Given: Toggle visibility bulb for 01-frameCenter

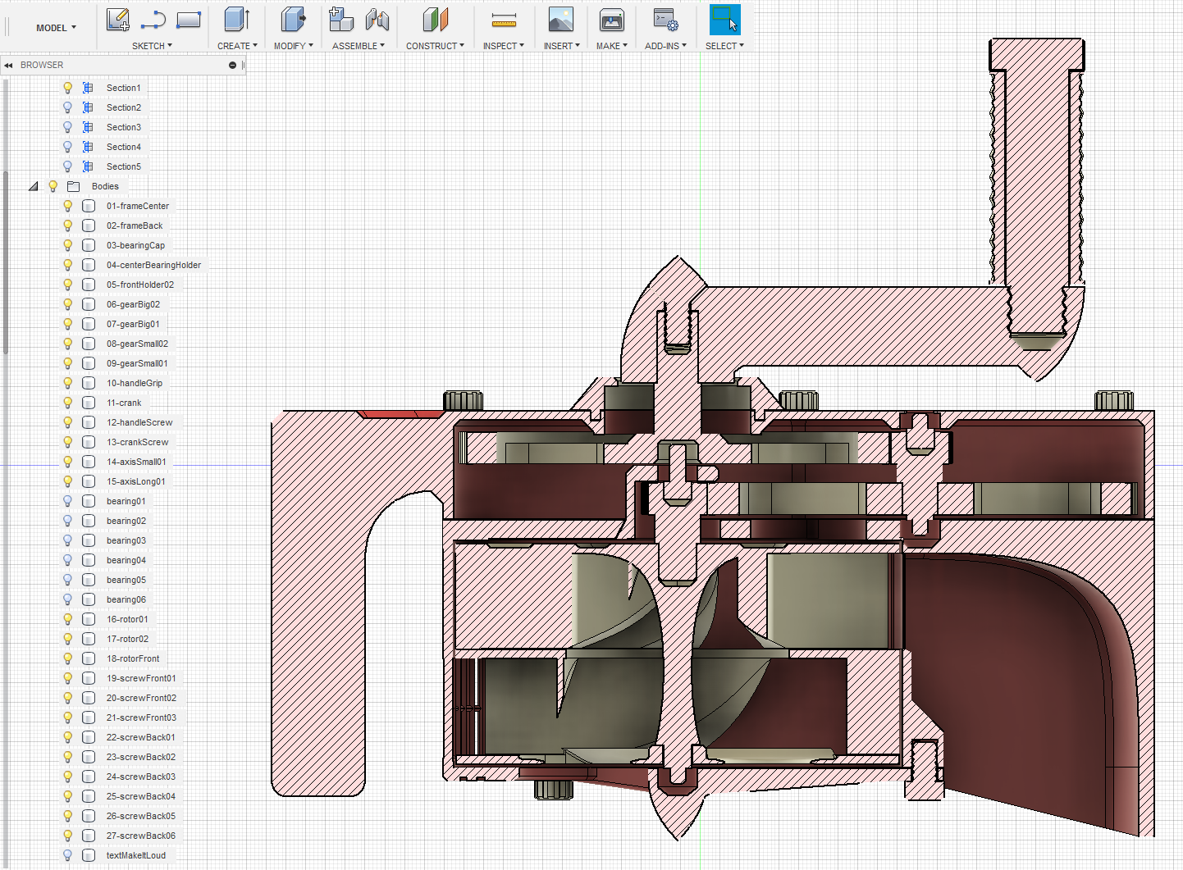Looking at the screenshot, I should (x=68, y=206).
